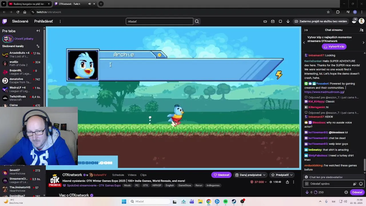
Task: Collapse the chat panel
Action: coord(306,30)
